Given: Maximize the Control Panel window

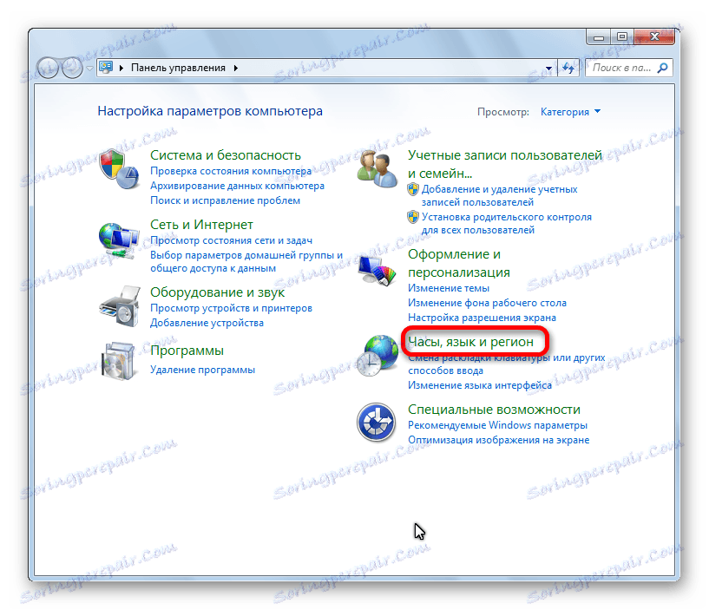Looking at the screenshot, I should (622, 36).
